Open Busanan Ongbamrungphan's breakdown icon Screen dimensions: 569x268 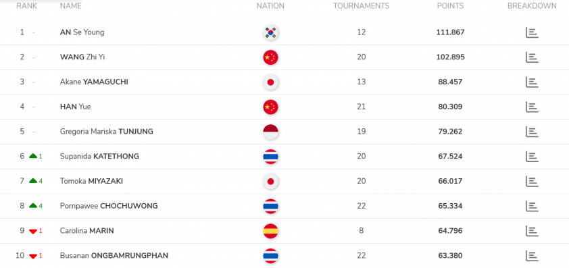point(532,256)
